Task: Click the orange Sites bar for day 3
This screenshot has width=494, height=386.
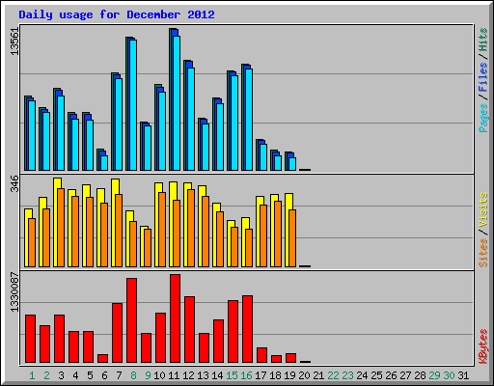Action: (x=61, y=228)
